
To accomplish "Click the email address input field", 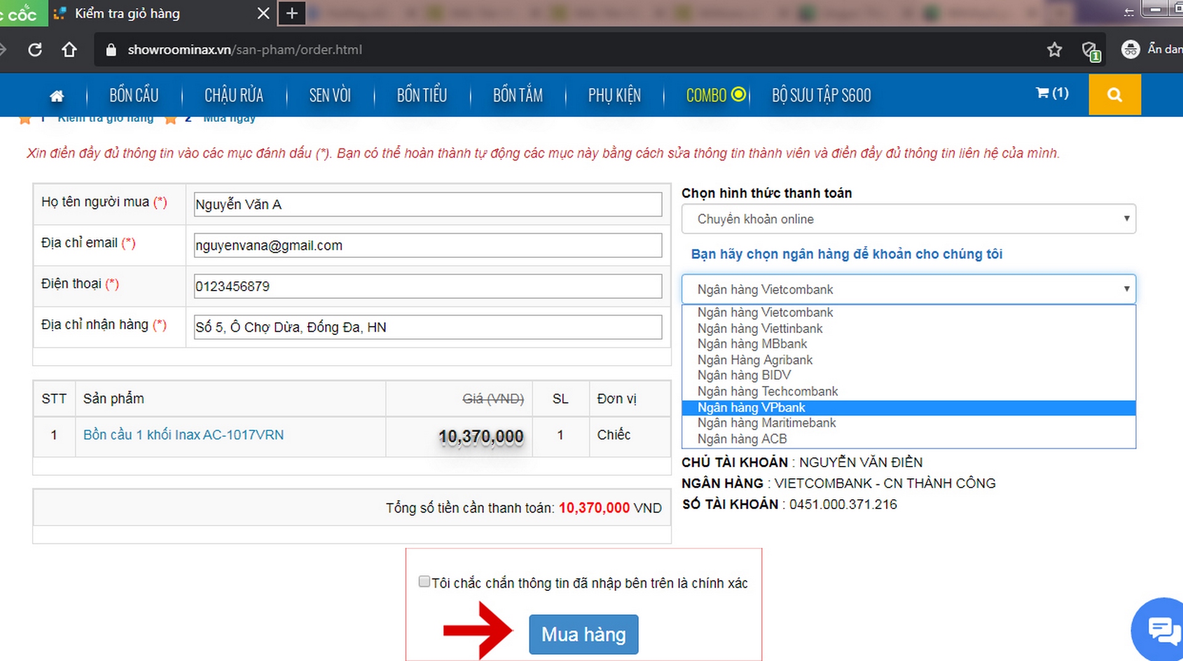I will [x=427, y=246].
